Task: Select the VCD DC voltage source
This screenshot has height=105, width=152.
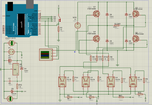Action: click(77, 25)
